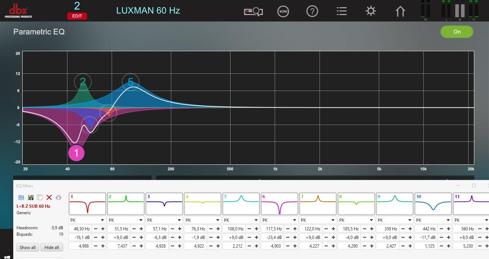Launch the WZRD setup wizard
The width and height of the screenshot is (489, 259).
(x=283, y=11)
